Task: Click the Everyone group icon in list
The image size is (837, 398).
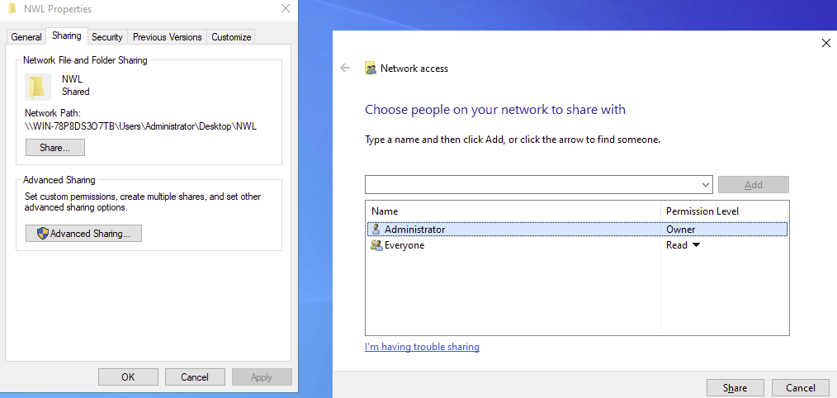Action: (x=376, y=245)
